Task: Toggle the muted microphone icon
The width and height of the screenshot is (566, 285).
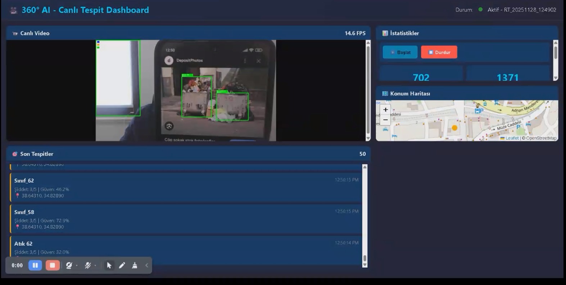Action: tap(87, 265)
